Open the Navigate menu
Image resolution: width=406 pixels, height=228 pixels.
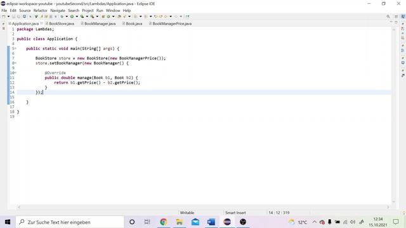58,11
